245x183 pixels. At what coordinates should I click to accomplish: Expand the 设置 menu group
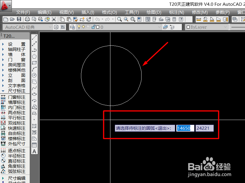[3, 44]
